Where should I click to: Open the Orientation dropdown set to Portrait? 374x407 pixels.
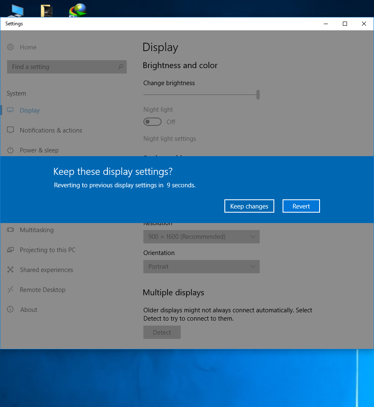[201, 267]
